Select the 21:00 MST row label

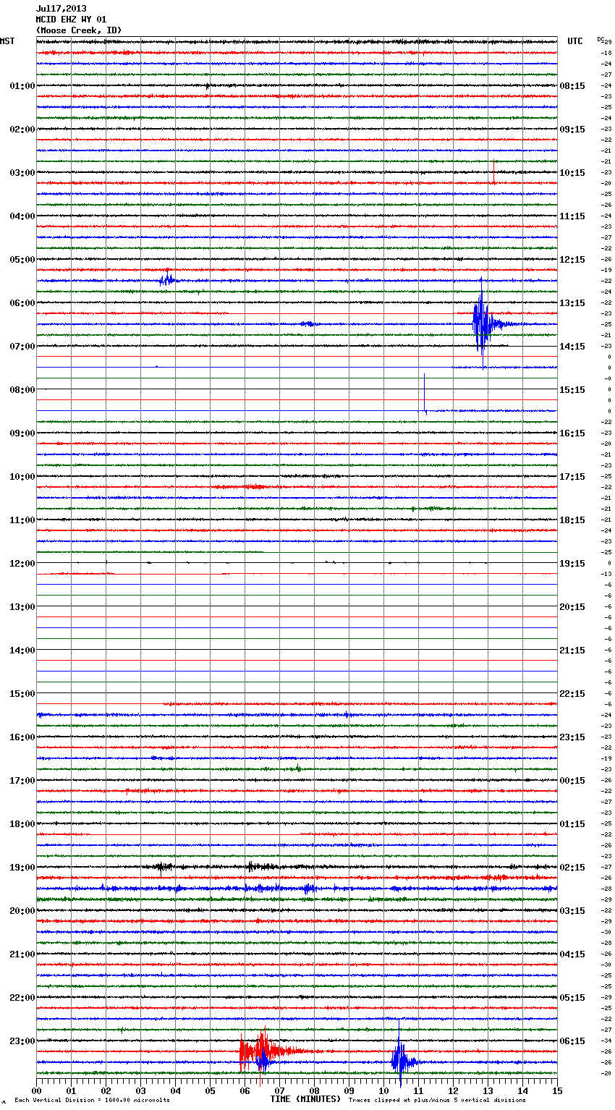click(x=22, y=954)
